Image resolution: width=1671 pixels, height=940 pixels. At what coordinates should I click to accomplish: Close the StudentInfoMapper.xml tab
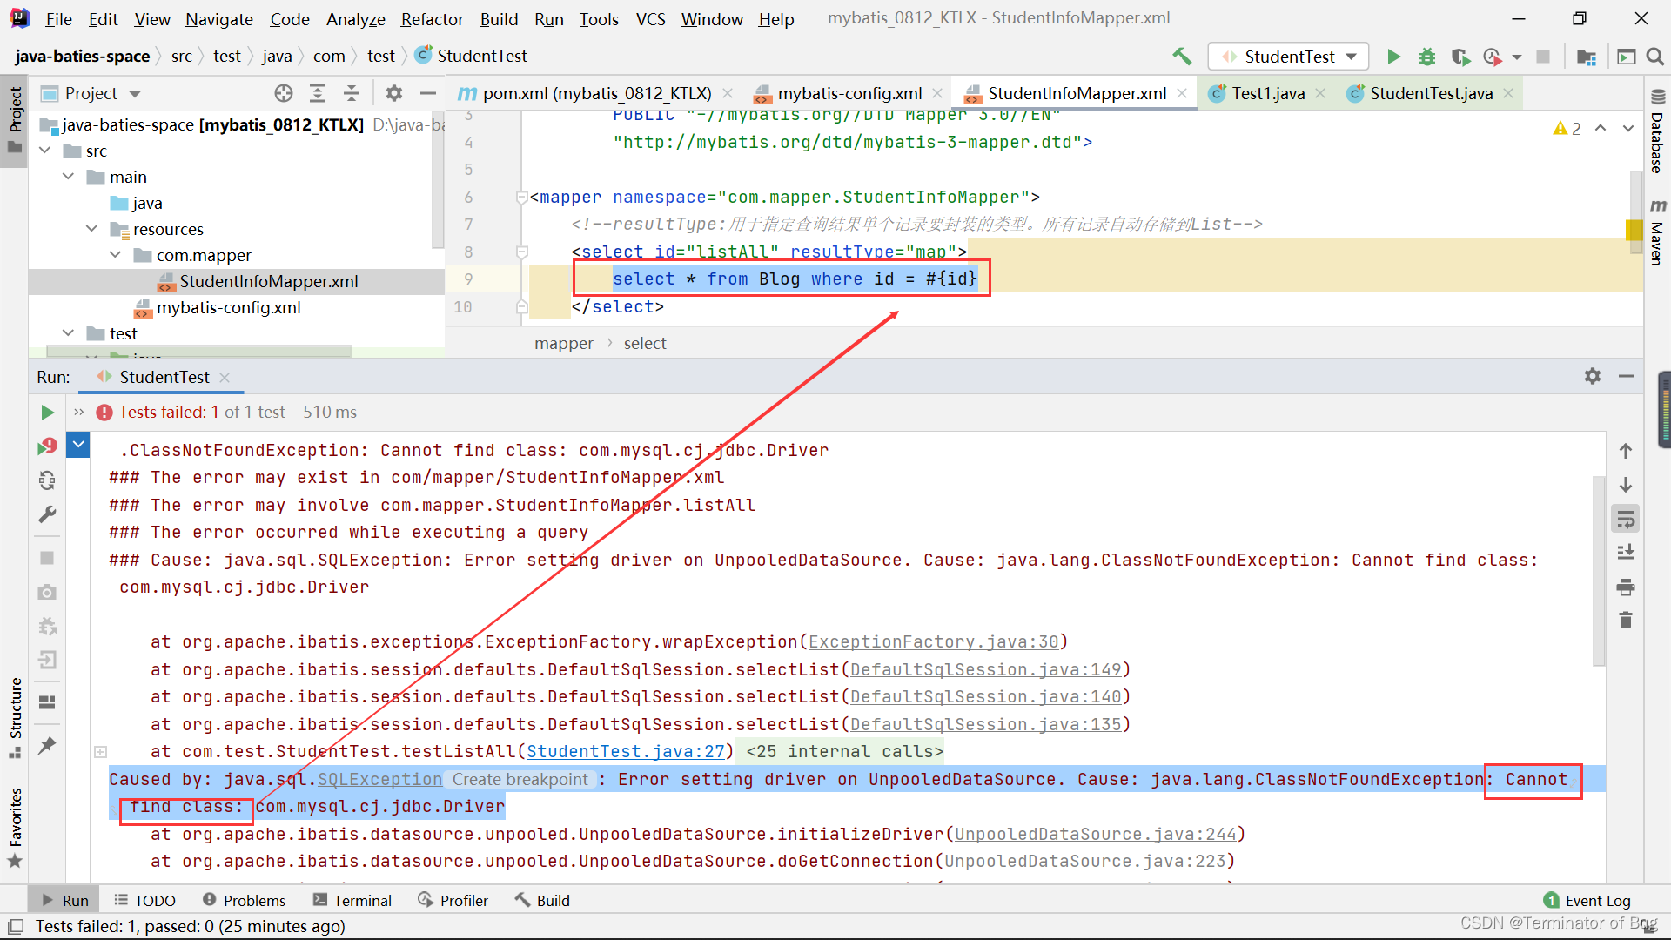click(1182, 93)
